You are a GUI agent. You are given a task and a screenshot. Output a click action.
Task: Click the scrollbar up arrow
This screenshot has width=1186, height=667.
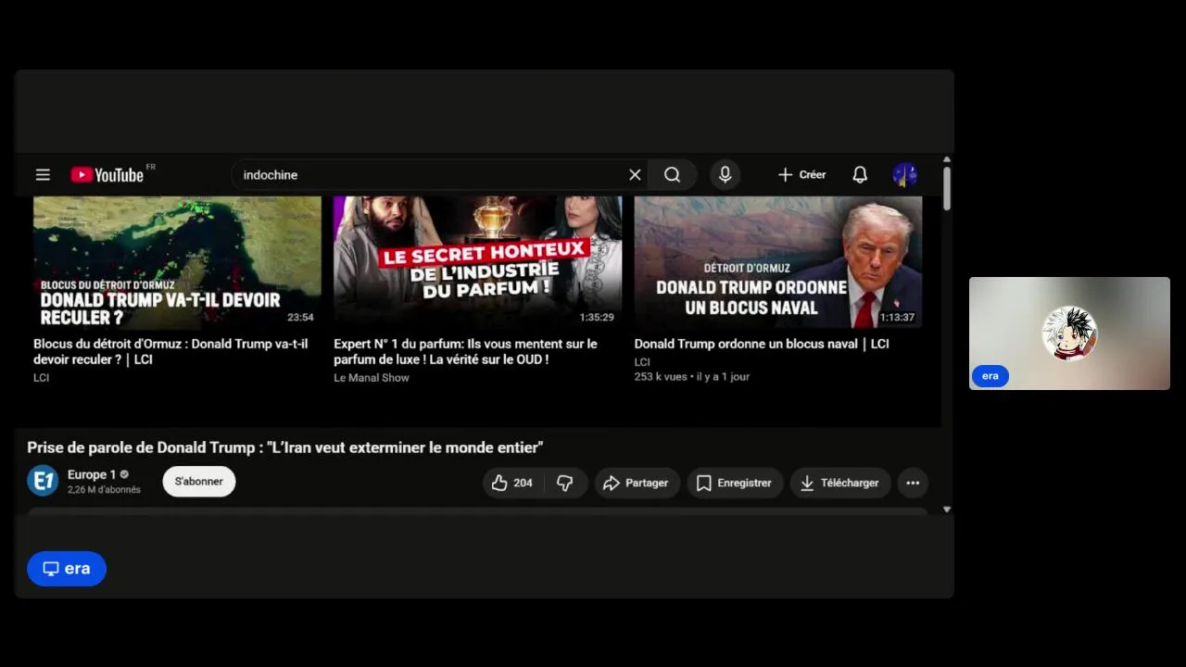click(x=947, y=160)
